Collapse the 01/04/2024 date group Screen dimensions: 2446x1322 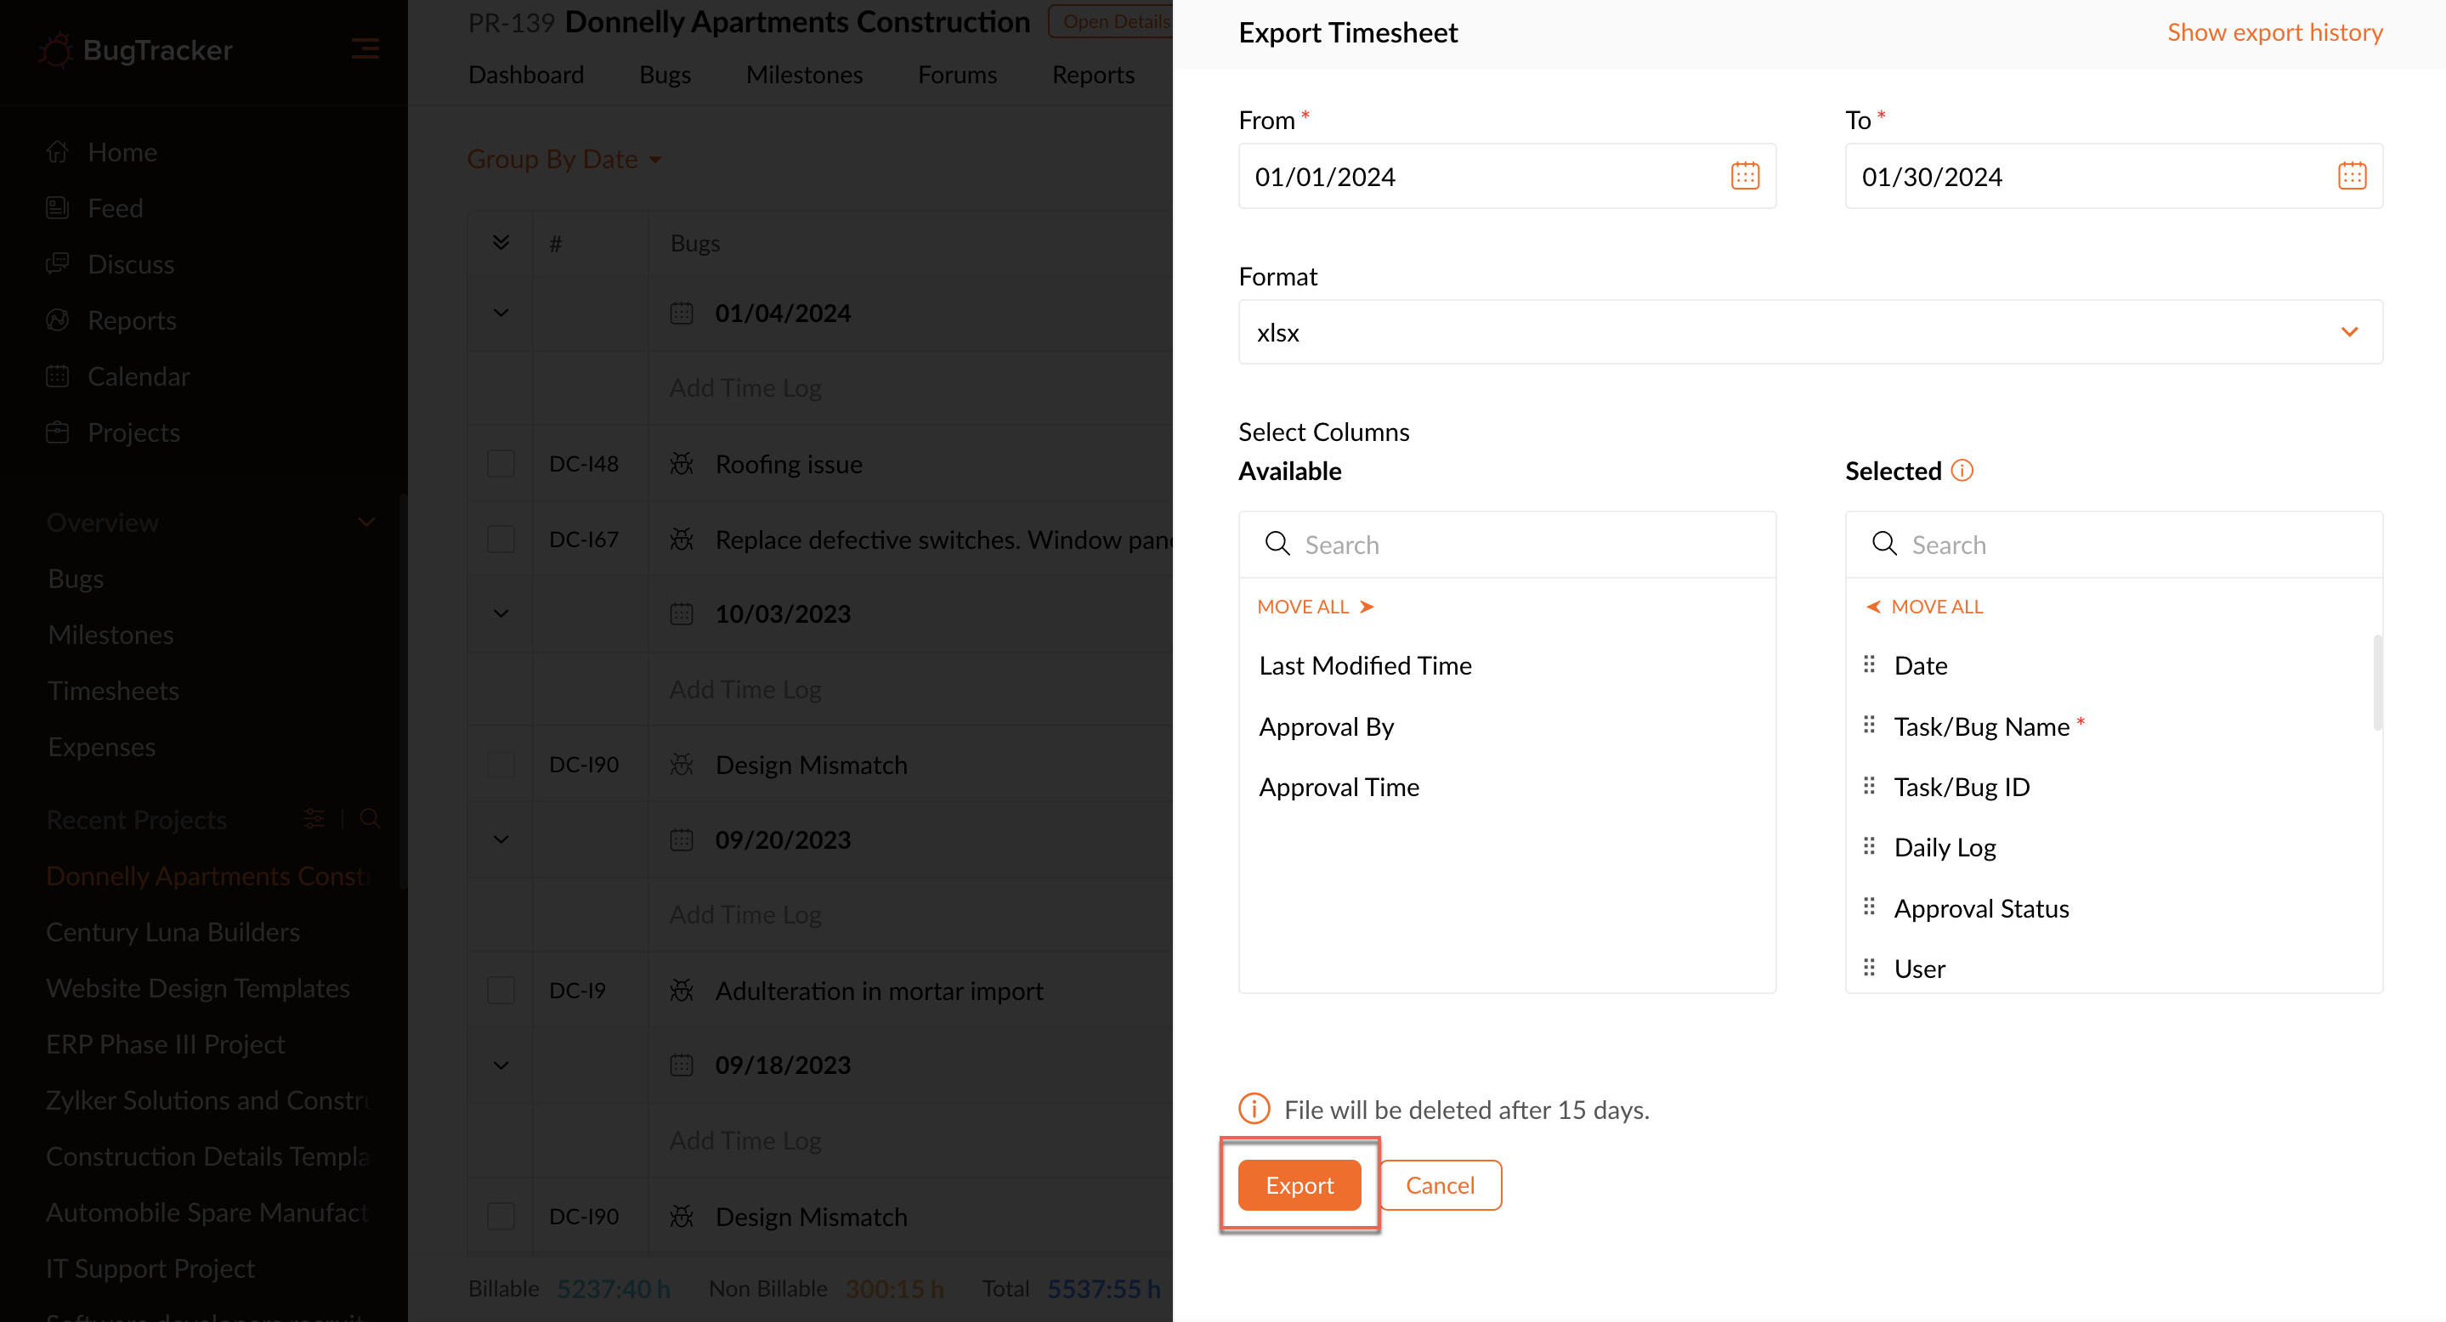[501, 314]
